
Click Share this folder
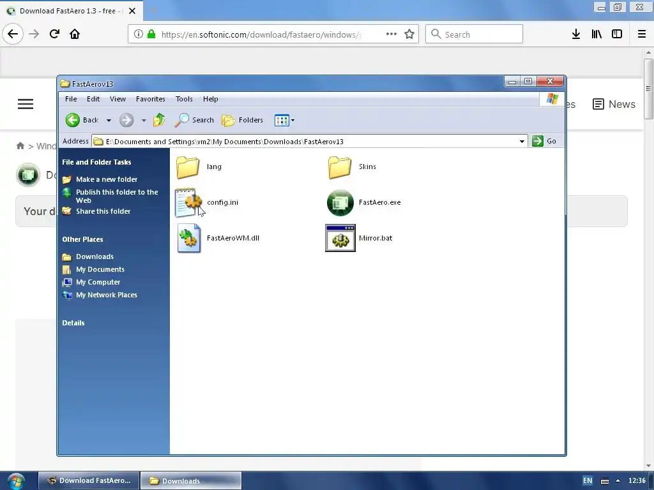(x=103, y=211)
